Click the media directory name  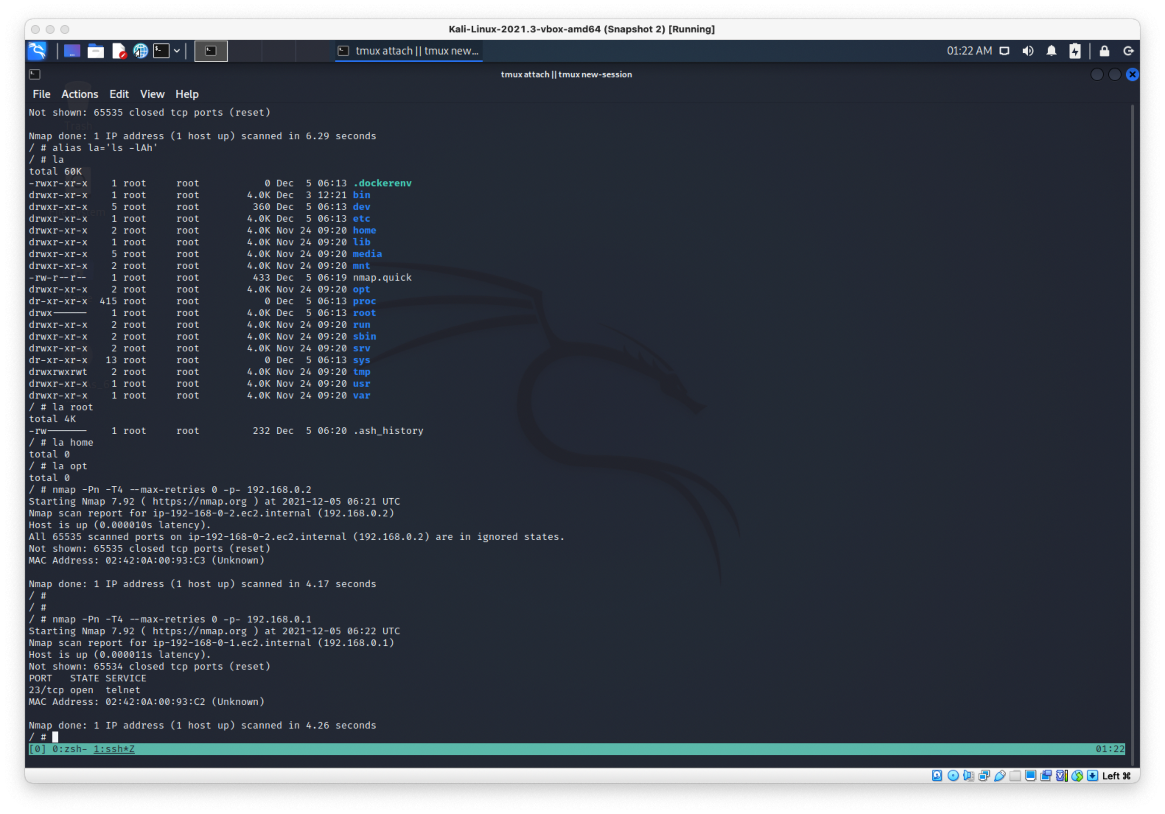[x=367, y=253]
